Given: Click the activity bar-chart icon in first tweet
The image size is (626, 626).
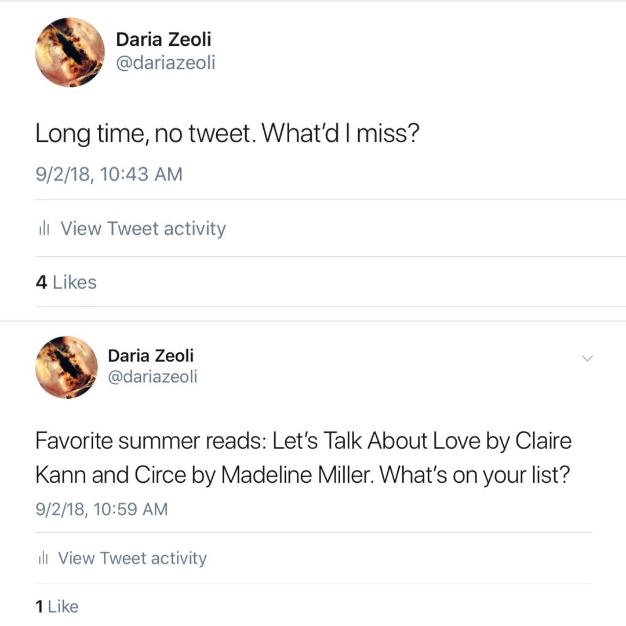Looking at the screenshot, I should [43, 229].
